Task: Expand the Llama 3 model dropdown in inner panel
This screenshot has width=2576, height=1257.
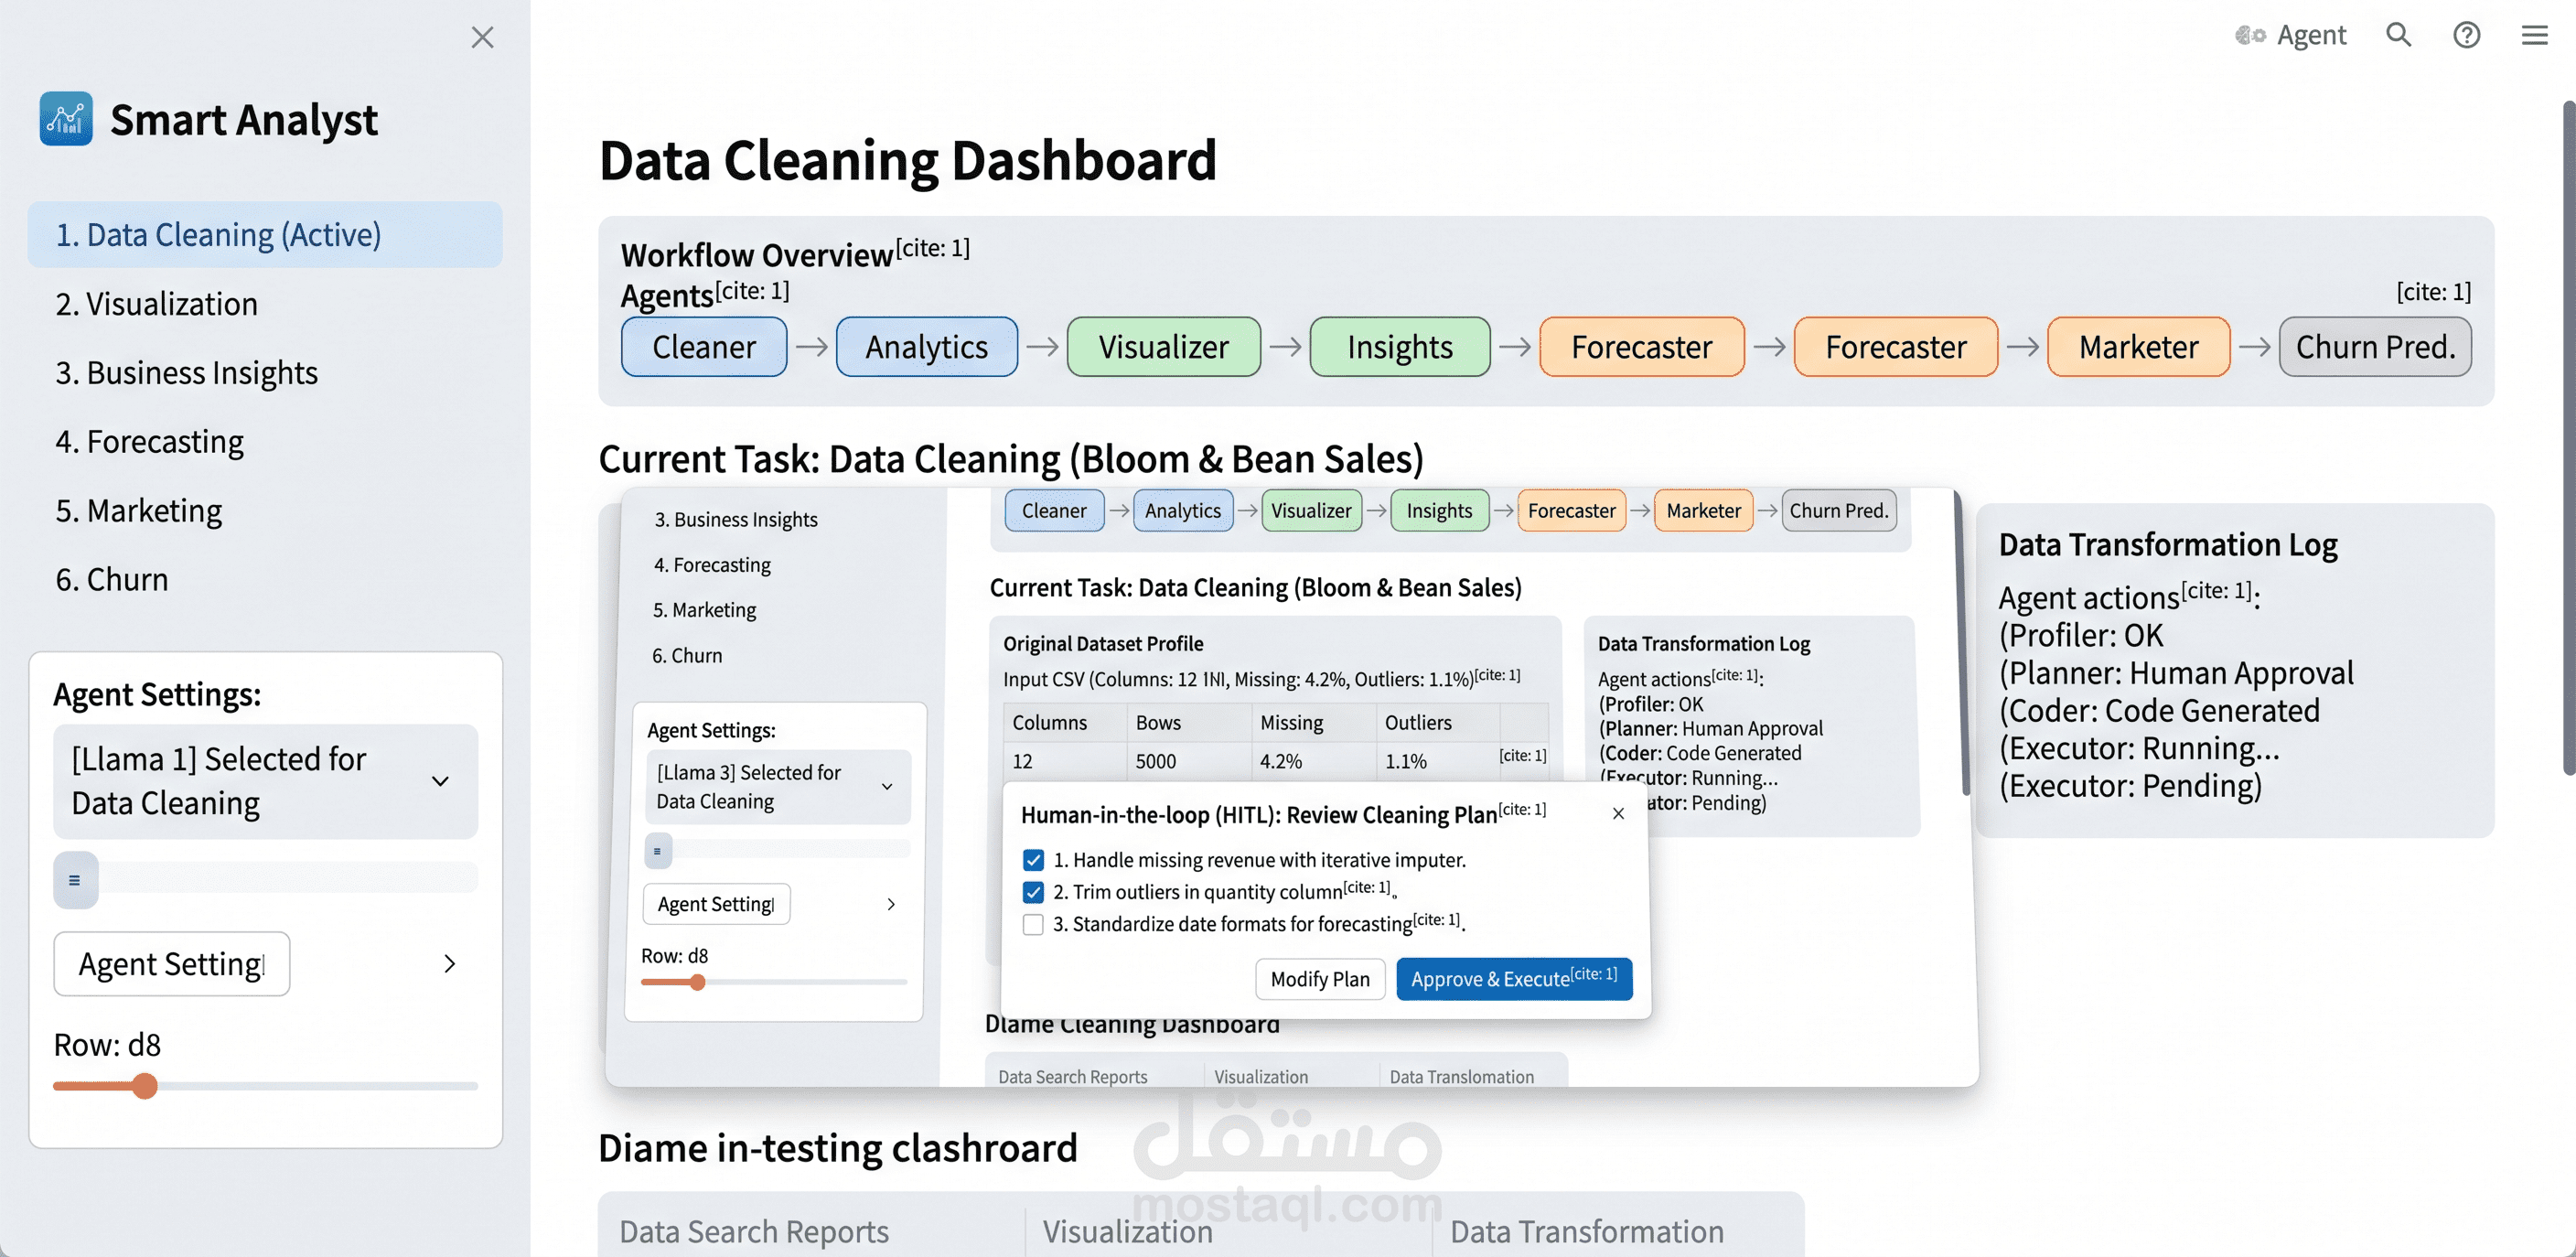Action: (778, 787)
